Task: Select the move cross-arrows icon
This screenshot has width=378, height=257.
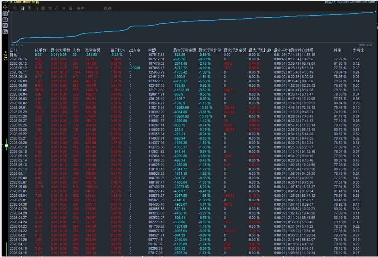Action: click(5, 7)
